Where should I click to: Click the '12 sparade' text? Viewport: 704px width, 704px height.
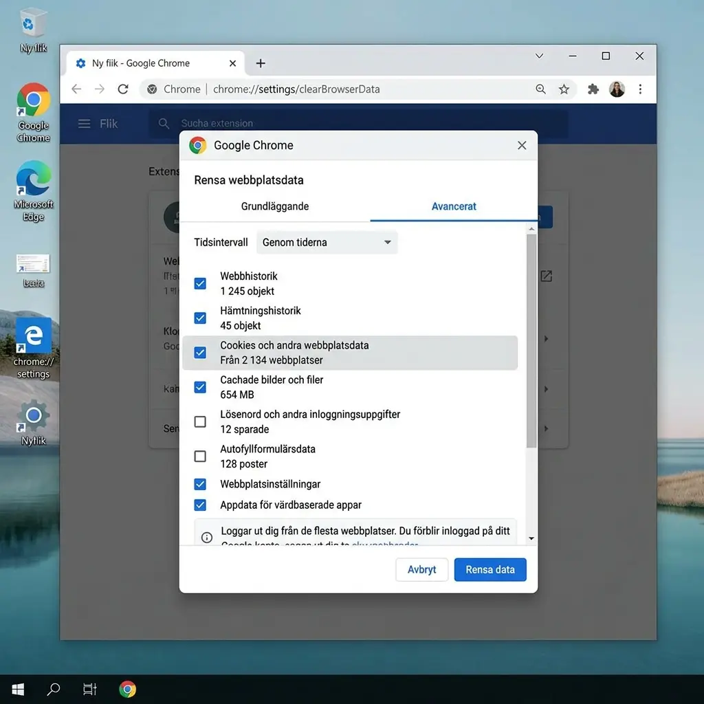[244, 429]
